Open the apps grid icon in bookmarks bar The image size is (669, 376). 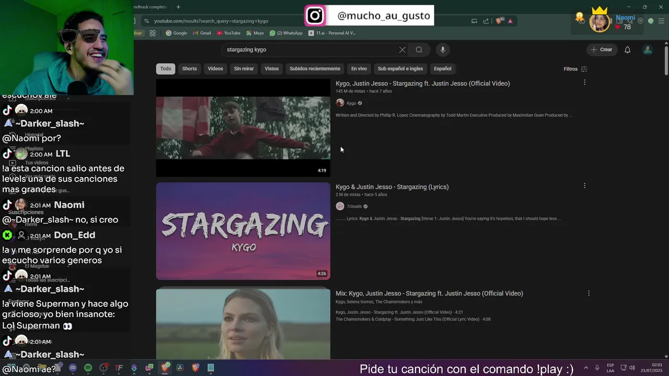[153, 33]
